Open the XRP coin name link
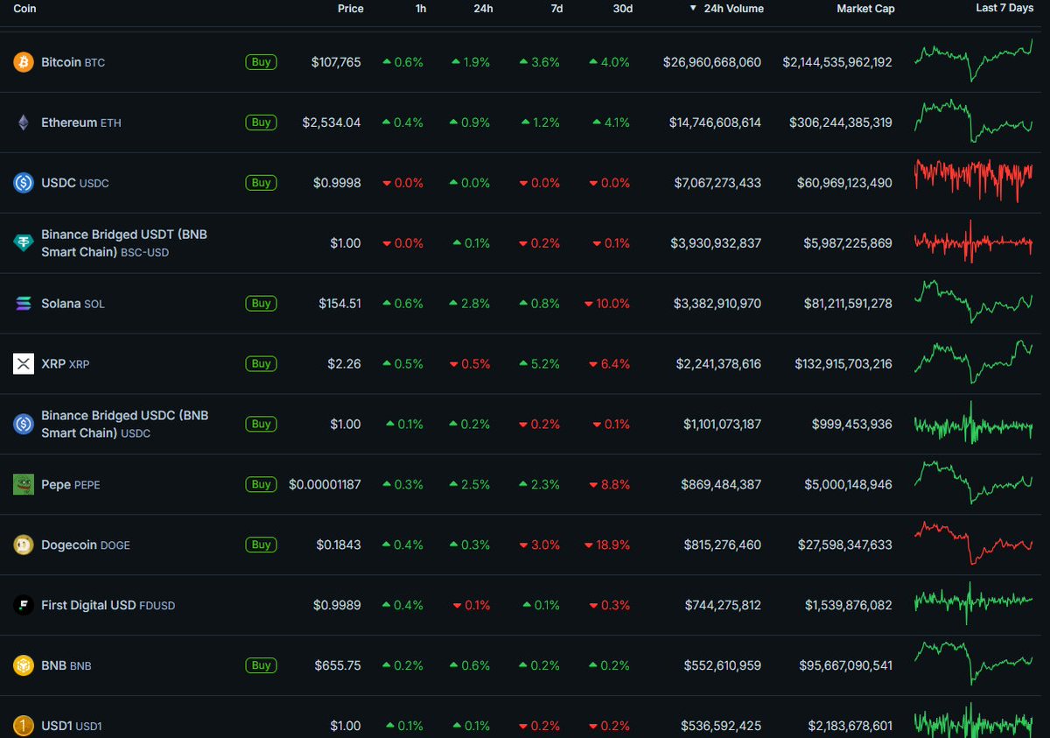This screenshot has width=1050, height=738. tap(65, 363)
